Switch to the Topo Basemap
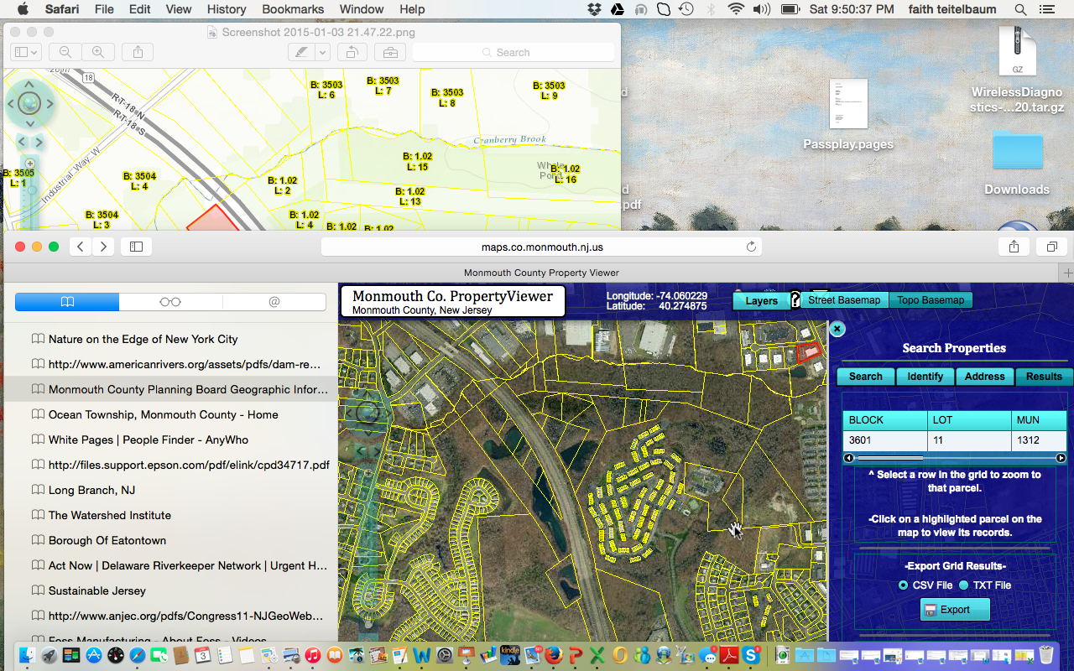 coord(931,300)
